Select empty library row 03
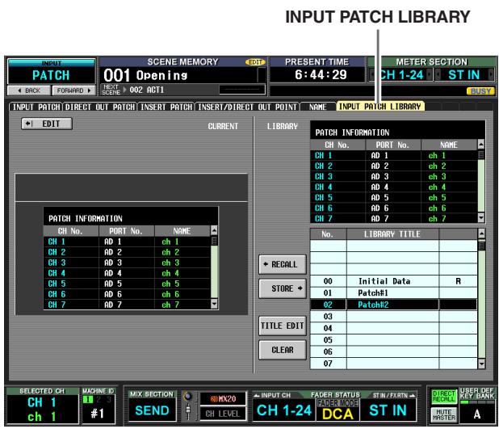The width and height of the screenshot is (499, 429). point(393,316)
